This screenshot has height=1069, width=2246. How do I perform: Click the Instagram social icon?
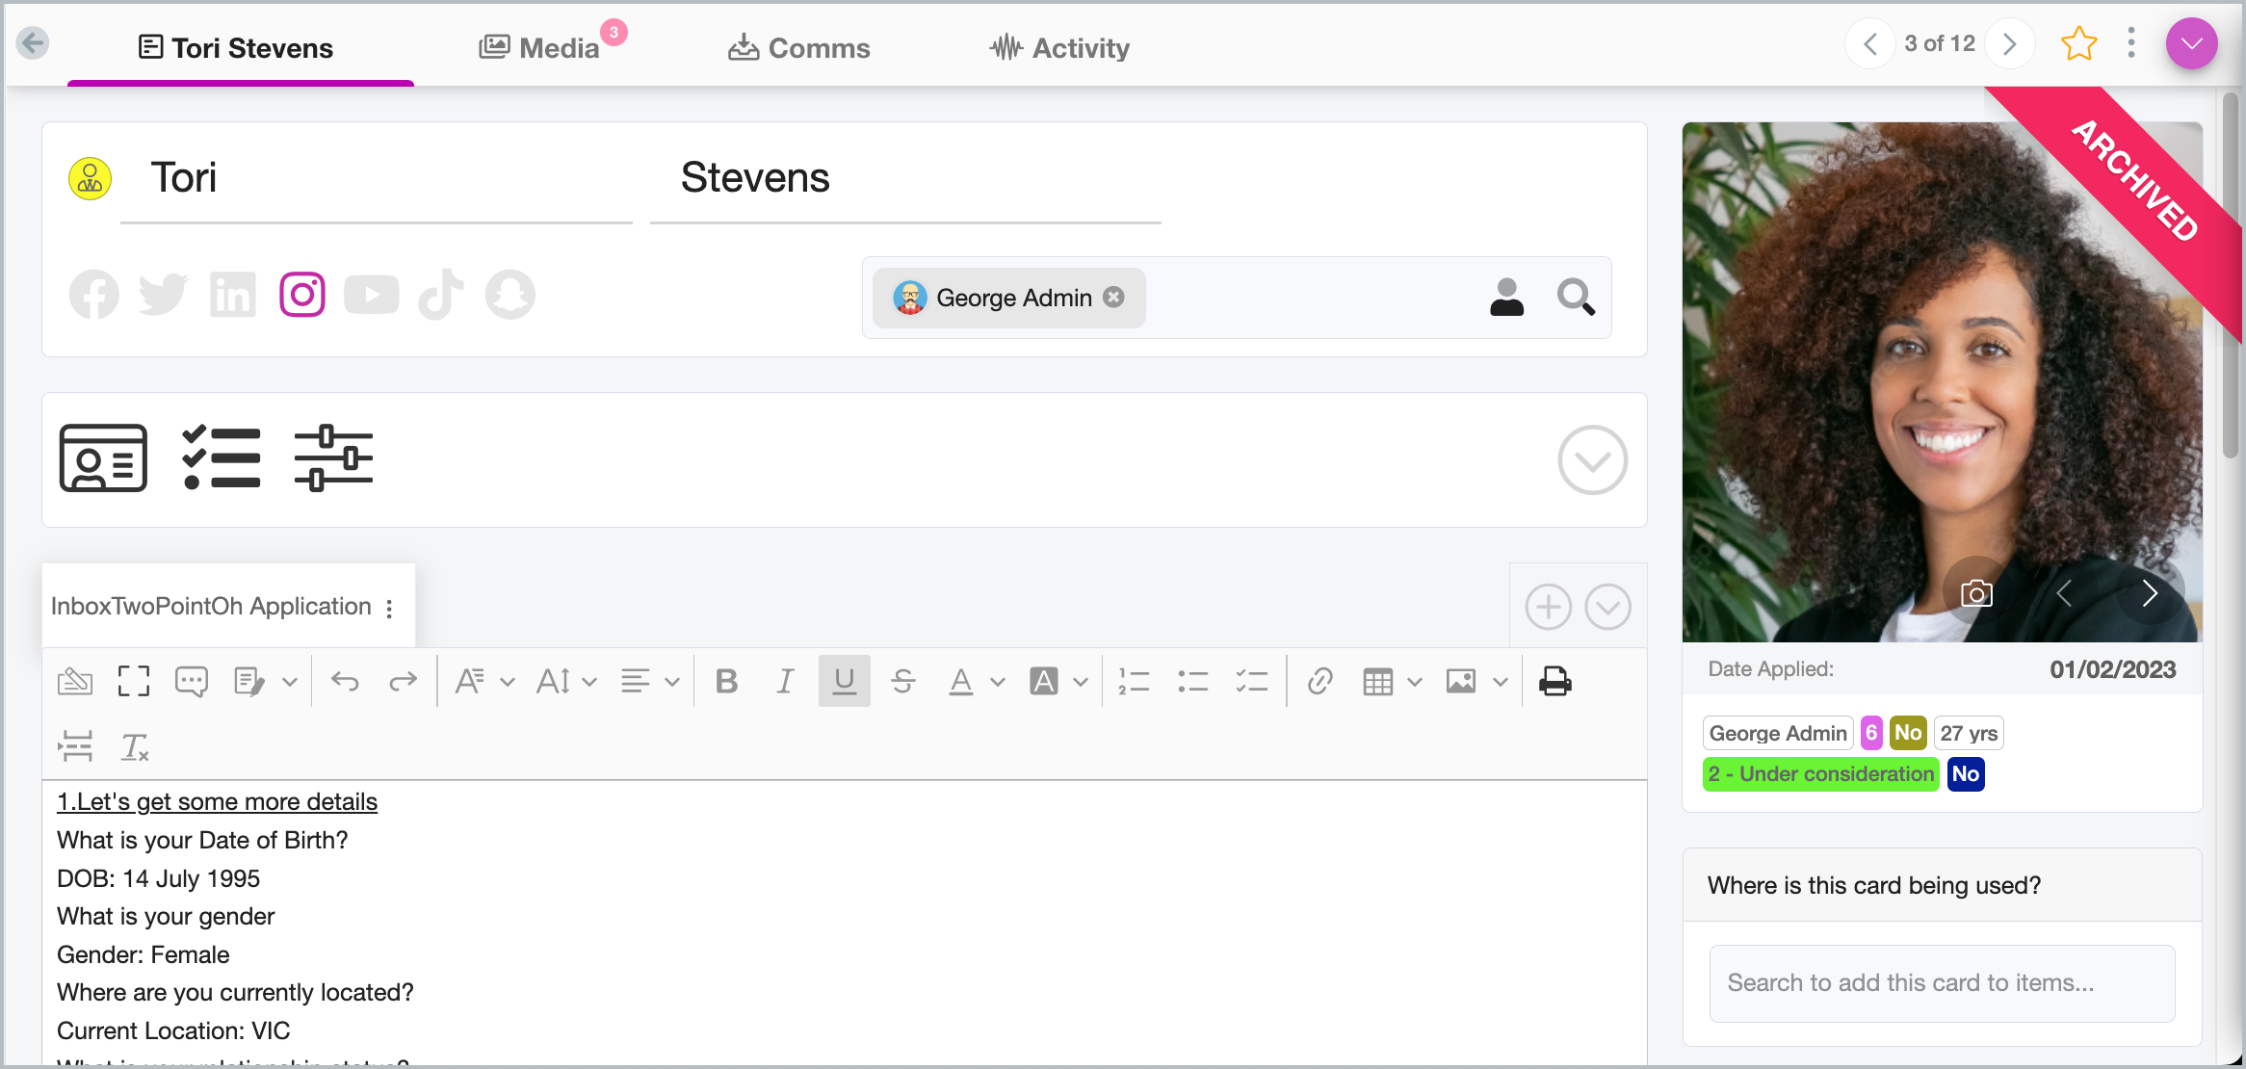tap(302, 295)
